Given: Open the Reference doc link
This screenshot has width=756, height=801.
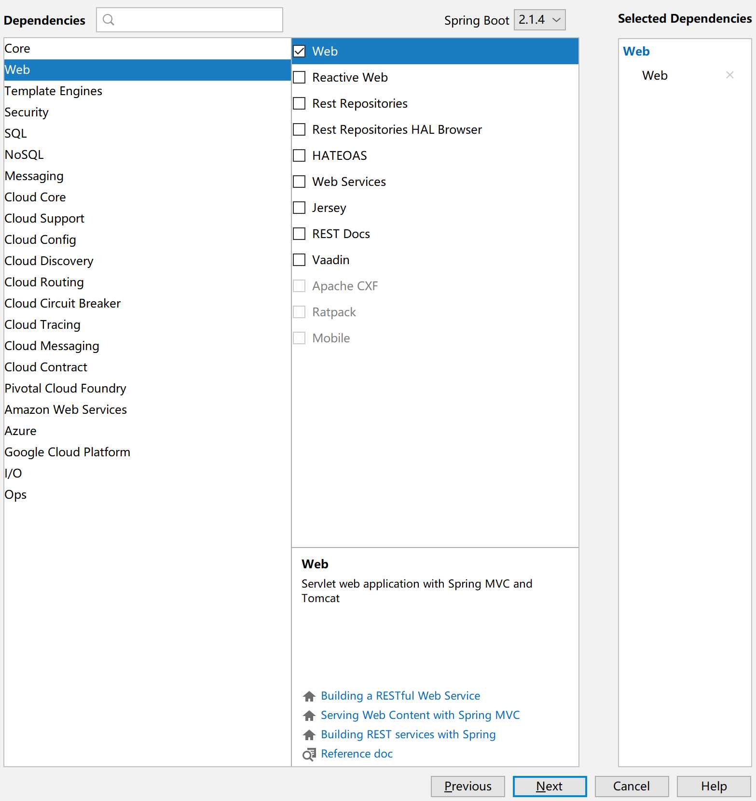Looking at the screenshot, I should pos(357,754).
